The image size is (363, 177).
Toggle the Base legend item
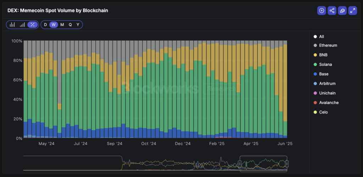click(x=324, y=74)
